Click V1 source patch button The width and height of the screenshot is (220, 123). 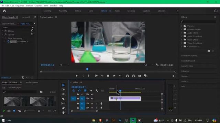73,99
